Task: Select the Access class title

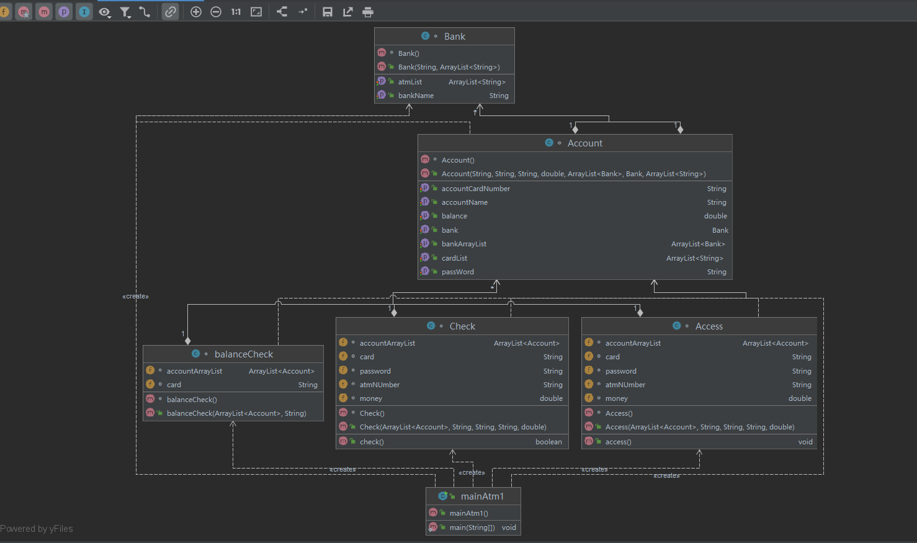Action: click(709, 326)
